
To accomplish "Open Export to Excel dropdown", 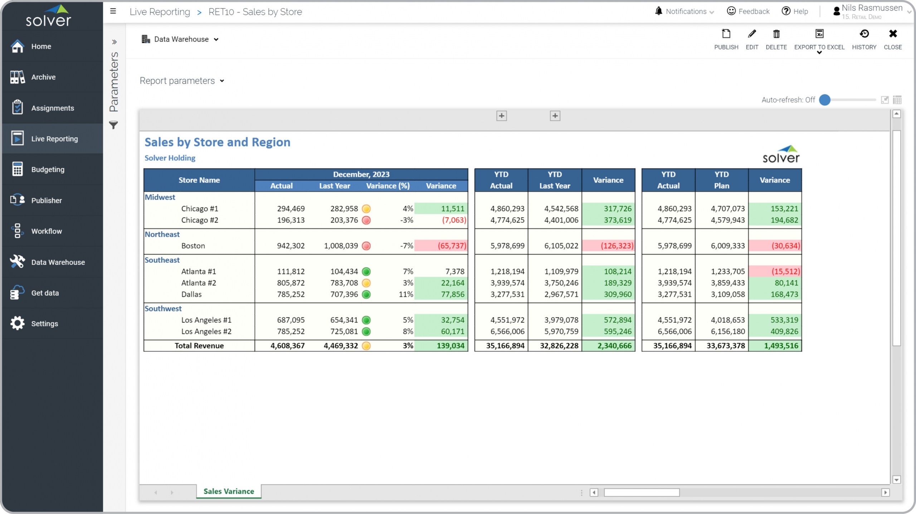I will [819, 53].
